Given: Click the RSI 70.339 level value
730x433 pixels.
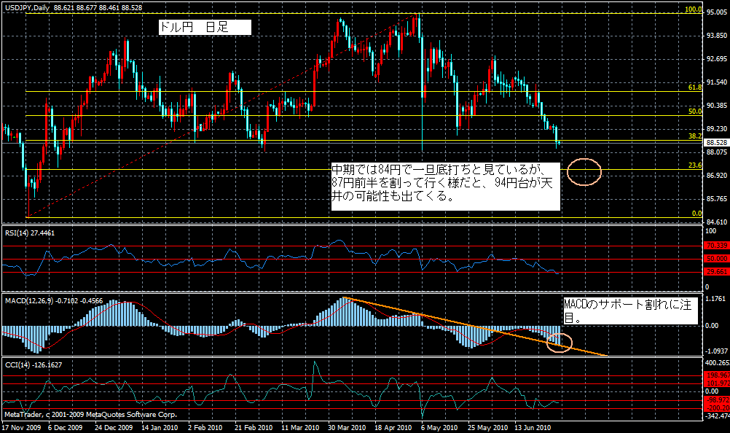Looking at the screenshot, I should click(x=717, y=246).
